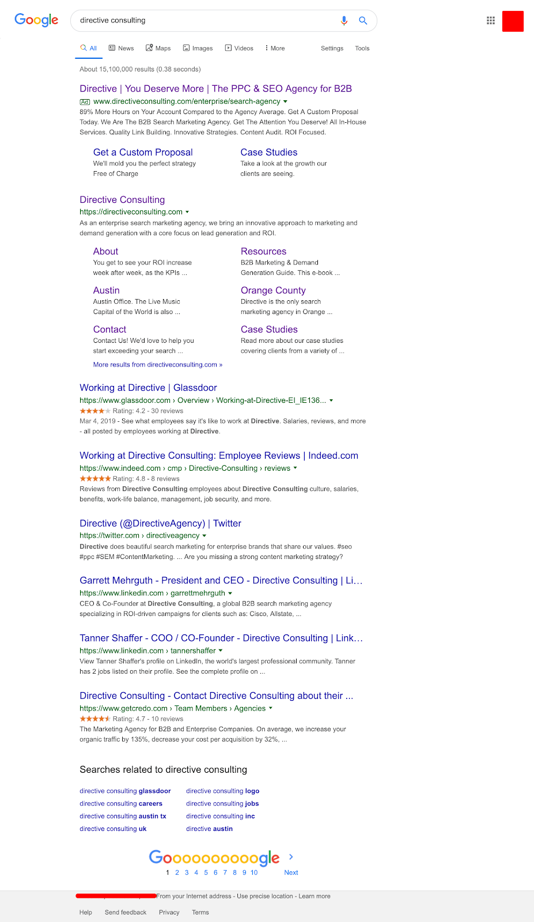This screenshot has width=534, height=922.
Task: Open Tanner Shaffer LinkedIn result
Action: [x=221, y=638]
